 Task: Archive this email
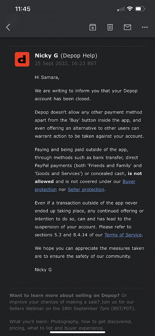pyautogui.click(x=93, y=27)
